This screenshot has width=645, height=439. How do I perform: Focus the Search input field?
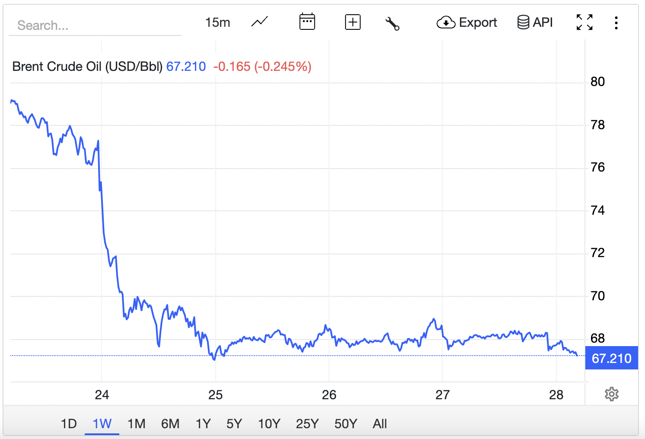click(x=95, y=25)
